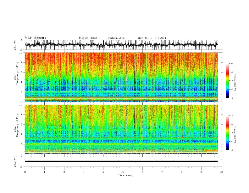Click the "6" kHz tick of ch.1 axis
This screenshot has height=193, width=249.
pyautogui.click(x=22, y=72)
